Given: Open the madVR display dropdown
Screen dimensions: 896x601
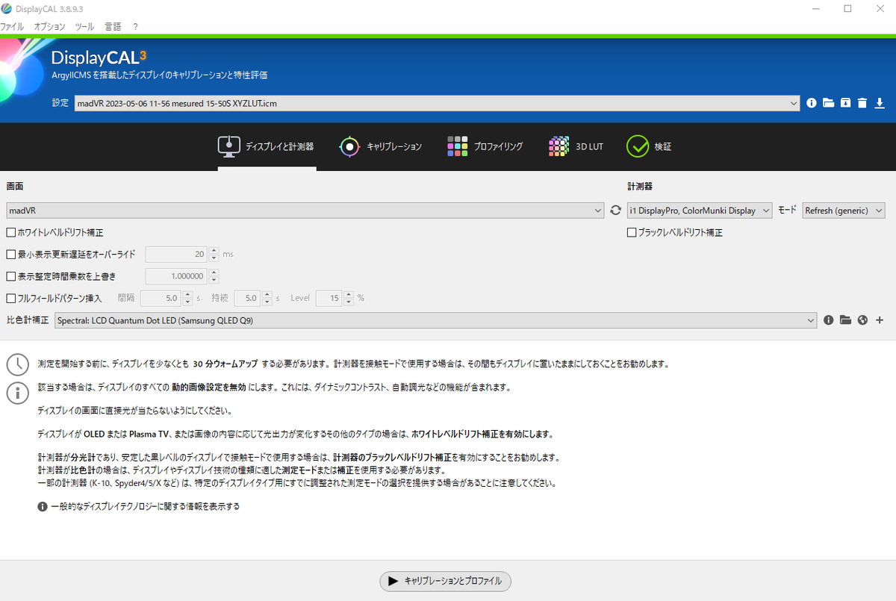Looking at the screenshot, I should tap(305, 211).
